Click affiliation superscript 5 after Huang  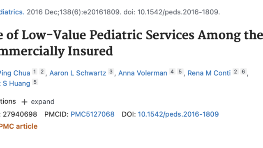[35, 82]
